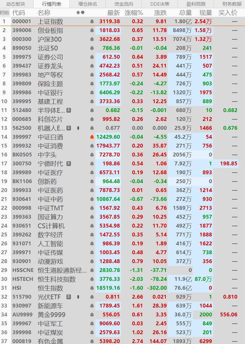Click buy price 198.85 for 宁德时代

pos(229,164)
